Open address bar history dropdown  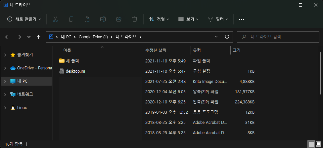[216, 37]
